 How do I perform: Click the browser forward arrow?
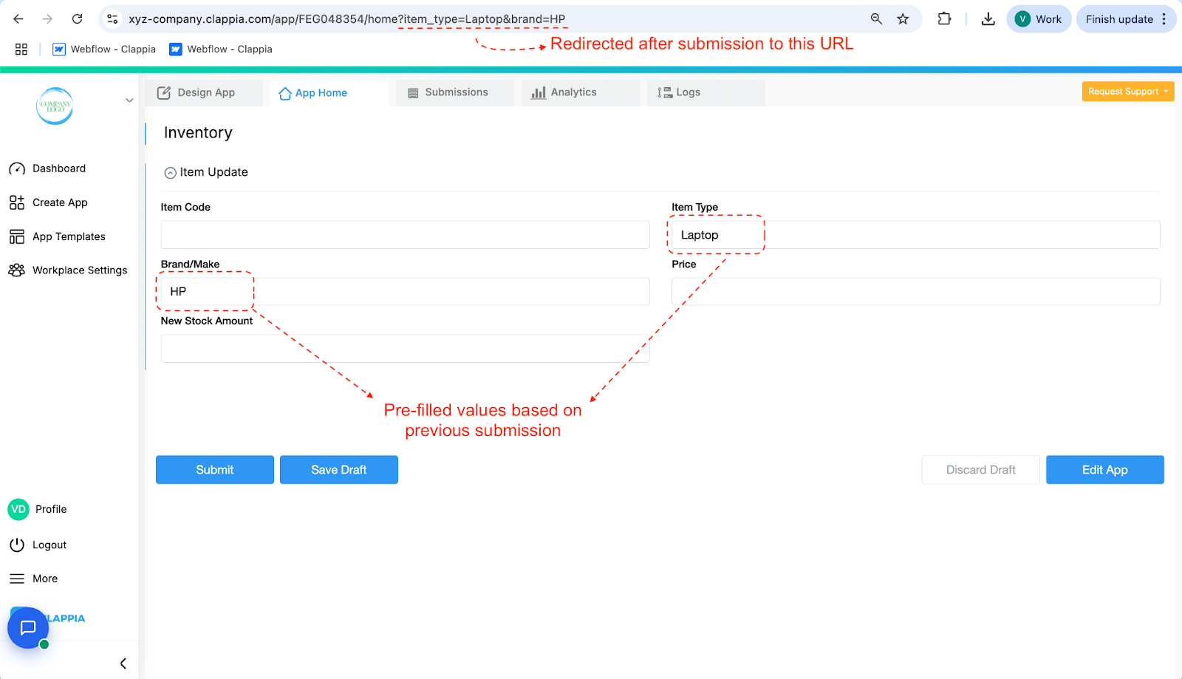[x=47, y=19]
